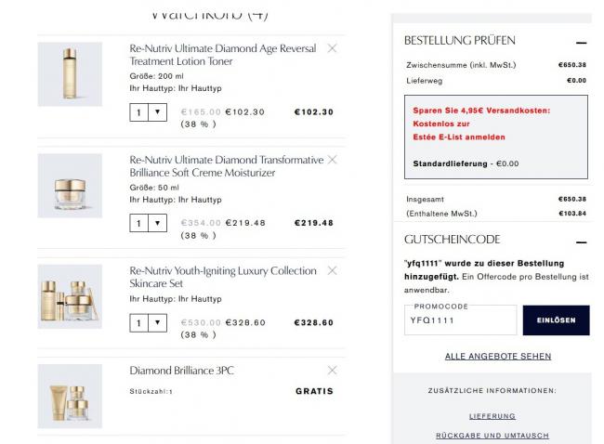Open quantity dropdown for Lotion Toner
This screenshot has height=444, width=604.
(148, 112)
